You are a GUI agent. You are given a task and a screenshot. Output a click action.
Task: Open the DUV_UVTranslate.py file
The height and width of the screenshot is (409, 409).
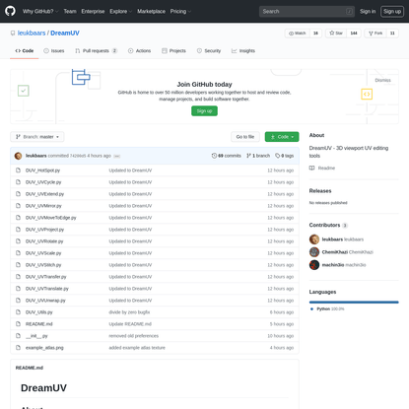47,289
